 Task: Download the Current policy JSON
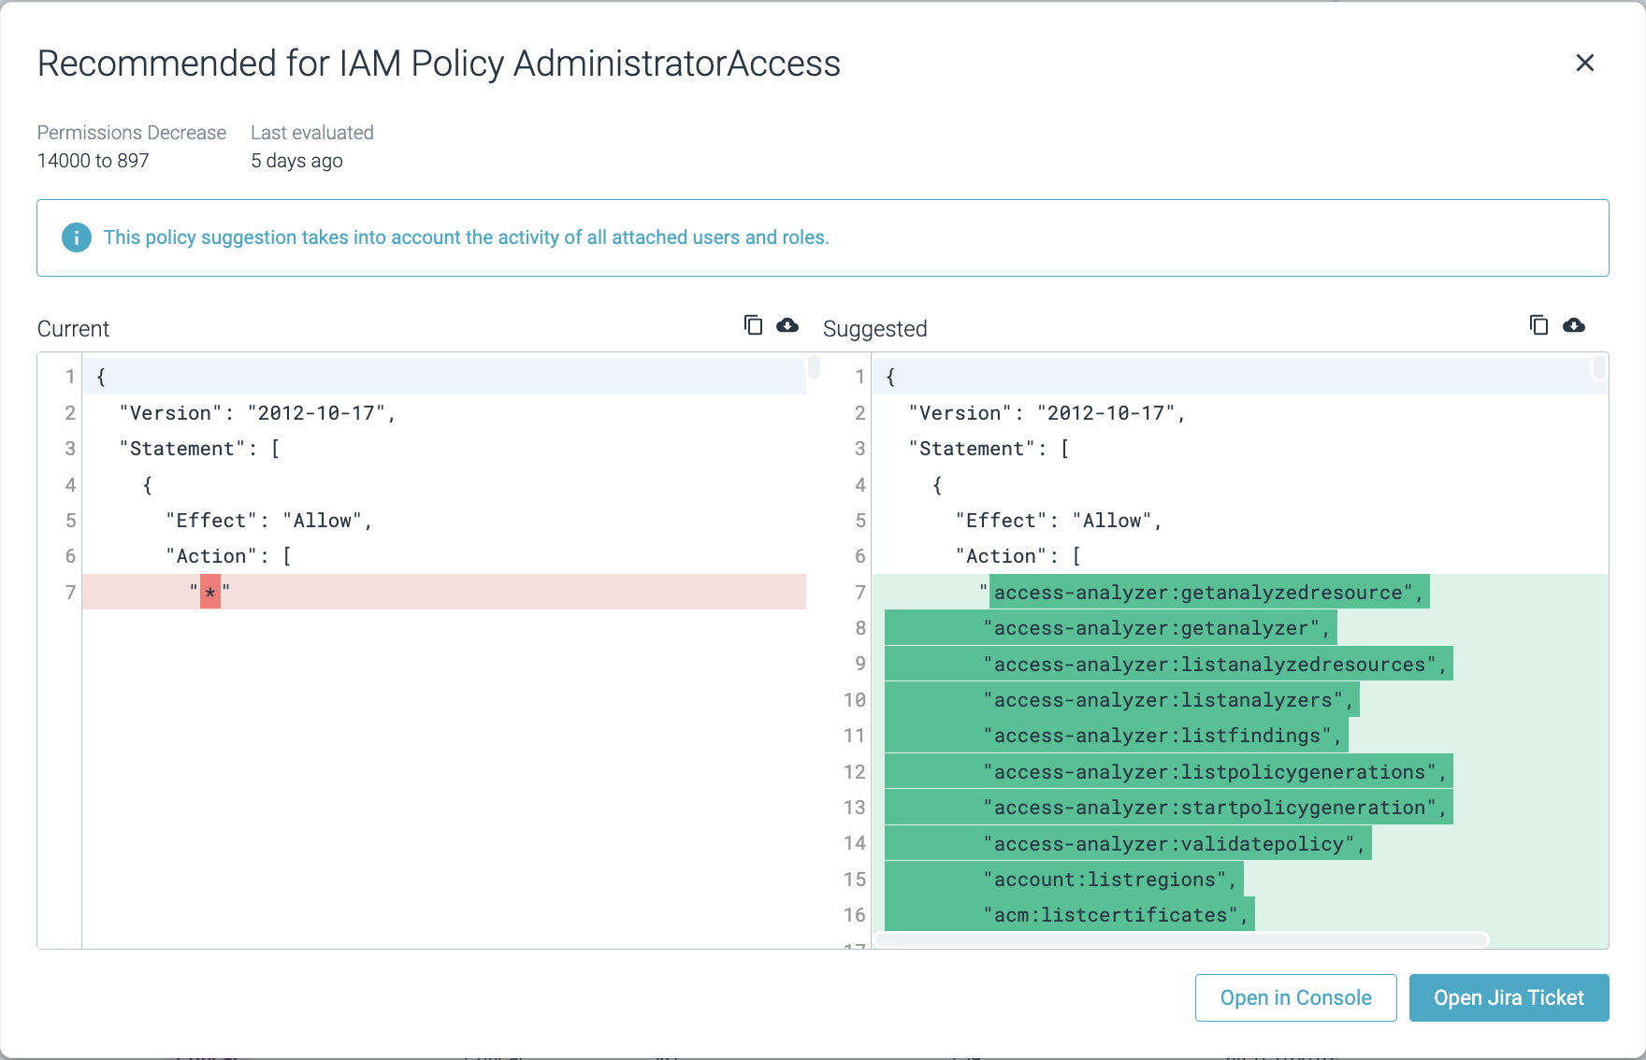pyautogui.click(x=787, y=325)
